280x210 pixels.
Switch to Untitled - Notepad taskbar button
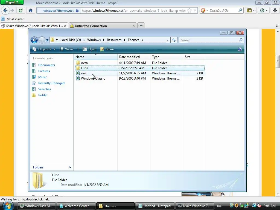click(x=155, y=206)
